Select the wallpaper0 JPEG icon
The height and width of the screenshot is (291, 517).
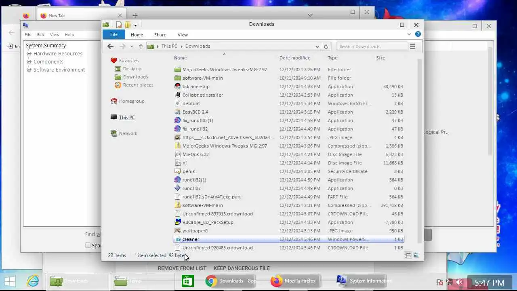point(177,231)
